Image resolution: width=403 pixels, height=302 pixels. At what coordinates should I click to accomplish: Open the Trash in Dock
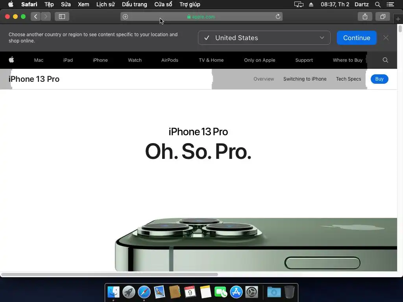click(289, 292)
